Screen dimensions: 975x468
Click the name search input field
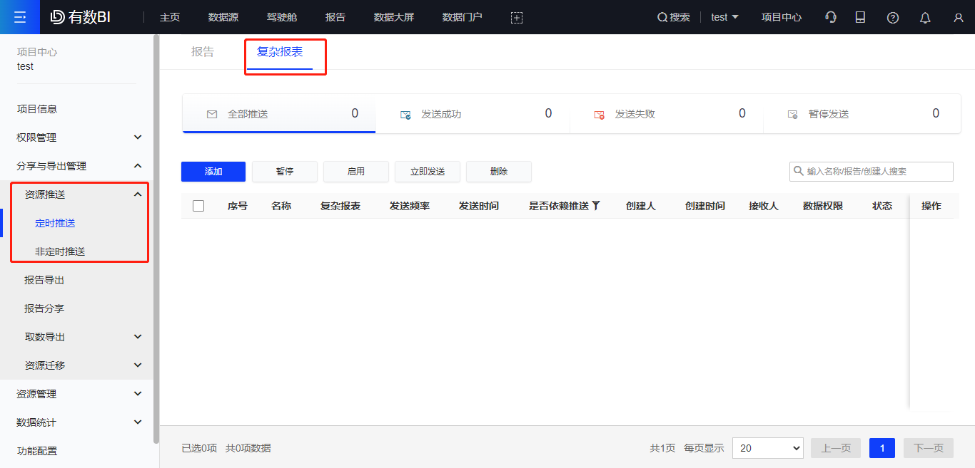pyautogui.click(x=871, y=171)
